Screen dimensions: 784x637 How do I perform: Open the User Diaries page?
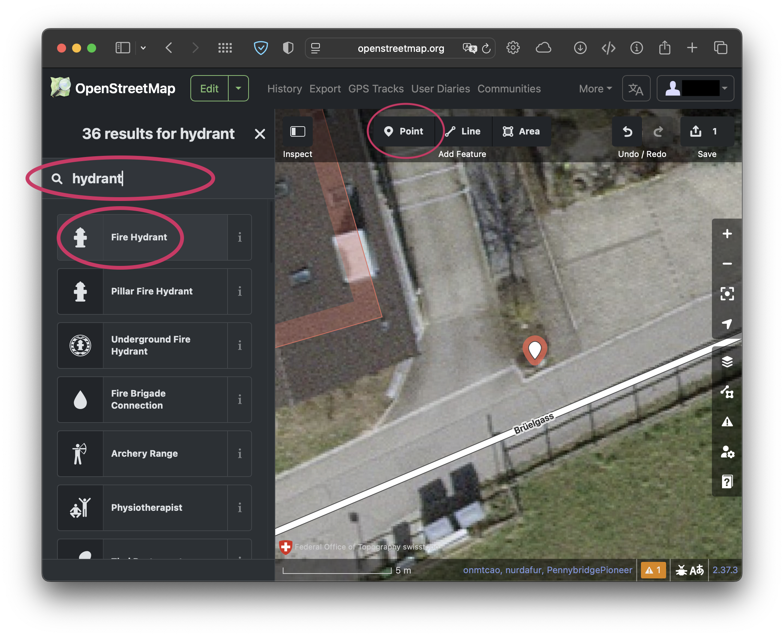coord(440,89)
